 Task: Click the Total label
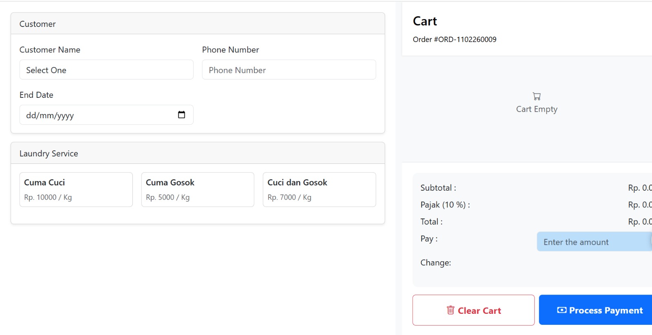(x=432, y=222)
